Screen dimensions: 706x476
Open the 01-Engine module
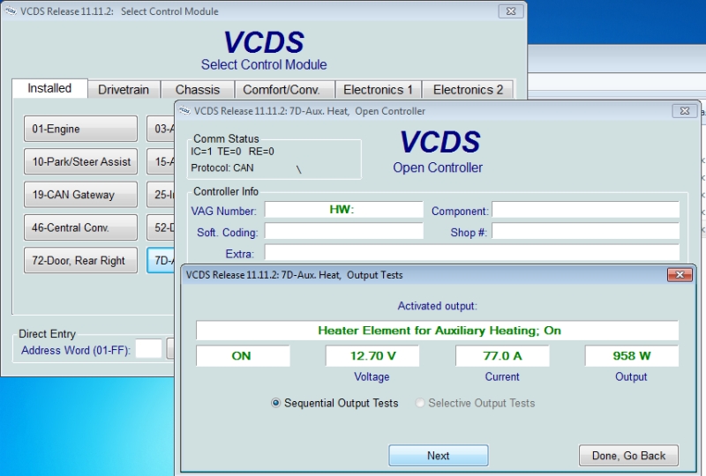point(80,129)
